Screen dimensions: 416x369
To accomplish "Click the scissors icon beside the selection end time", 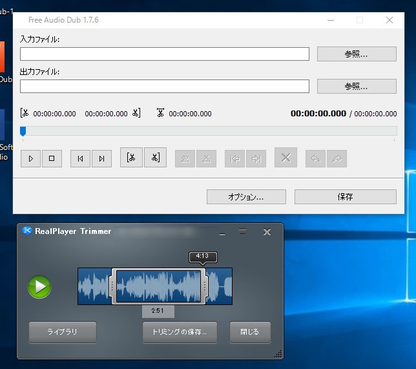I will click(136, 113).
